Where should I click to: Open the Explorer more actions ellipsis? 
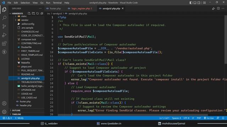pos(40,8)
